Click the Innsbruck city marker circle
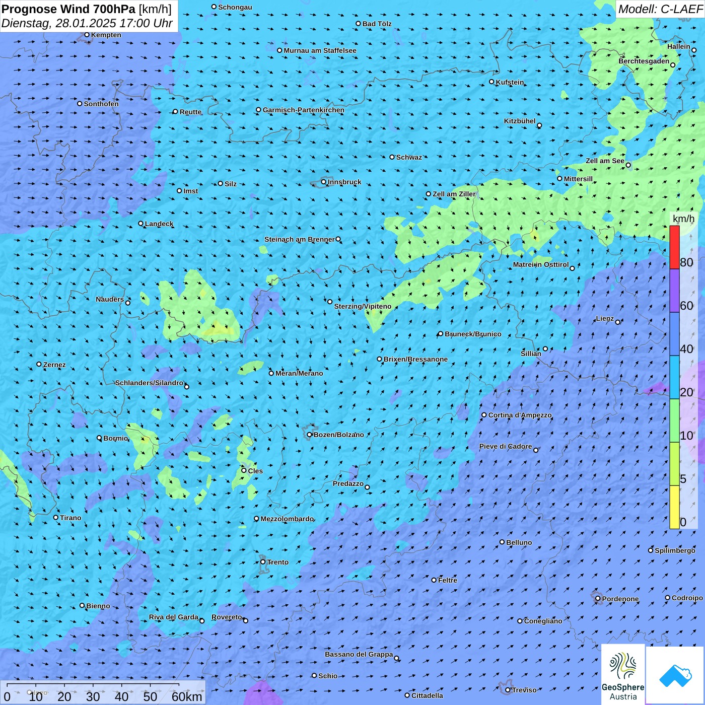This screenshot has width=705, height=705. [x=324, y=182]
